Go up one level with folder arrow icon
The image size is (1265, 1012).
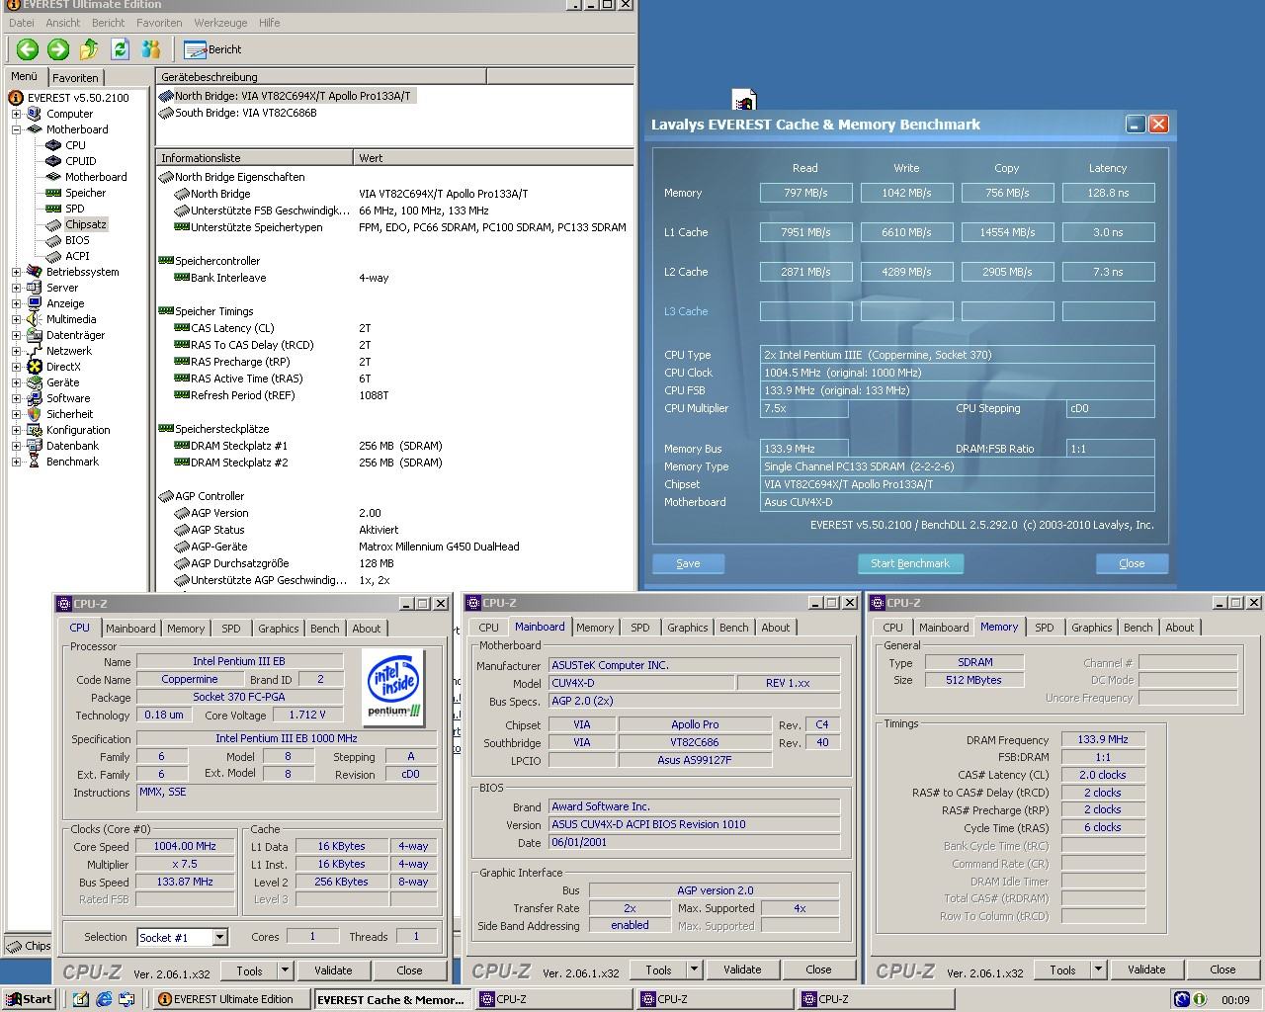(x=89, y=49)
